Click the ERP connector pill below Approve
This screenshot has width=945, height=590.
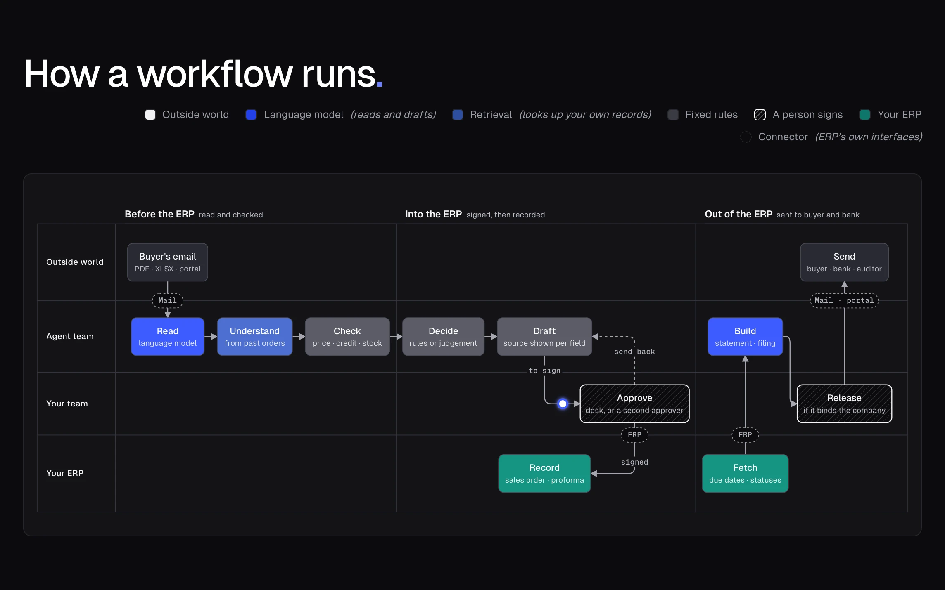point(635,435)
